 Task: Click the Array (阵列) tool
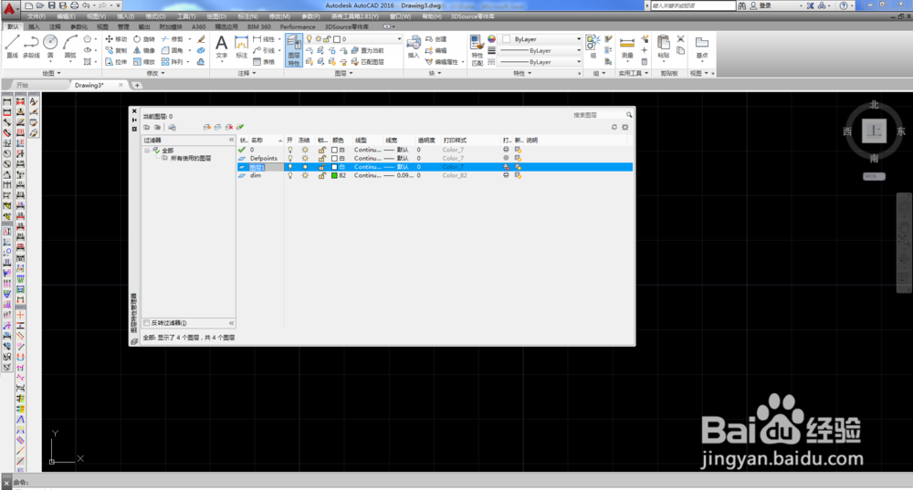click(173, 62)
